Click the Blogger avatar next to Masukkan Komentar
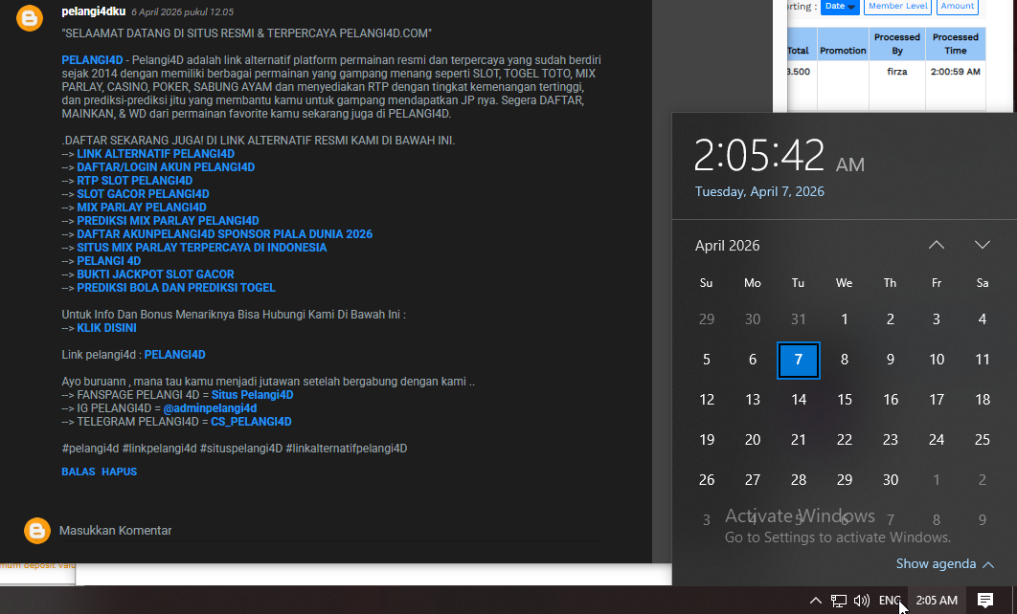 pyautogui.click(x=37, y=531)
